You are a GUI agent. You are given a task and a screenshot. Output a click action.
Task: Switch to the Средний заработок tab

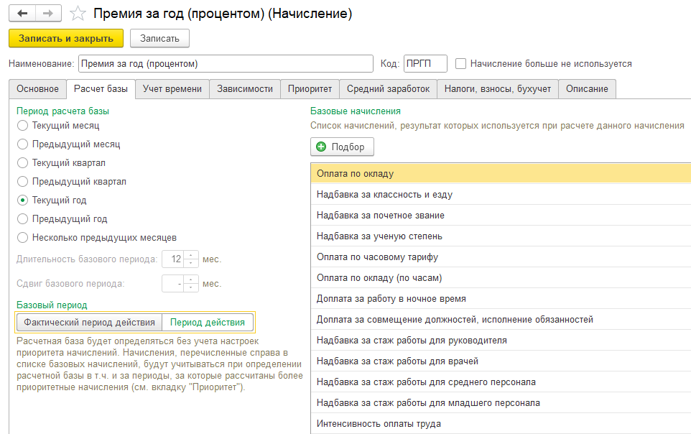tap(389, 89)
